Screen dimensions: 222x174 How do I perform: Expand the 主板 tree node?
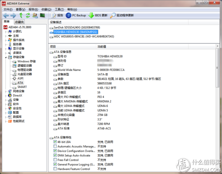(6, 36)
